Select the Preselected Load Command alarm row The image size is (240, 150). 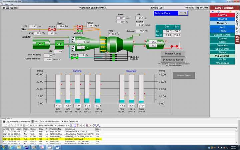pos(52,142)
